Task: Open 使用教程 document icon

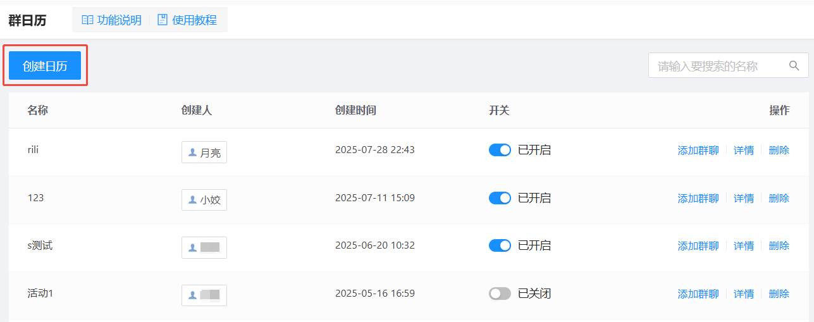Action: tap(163, 20)
